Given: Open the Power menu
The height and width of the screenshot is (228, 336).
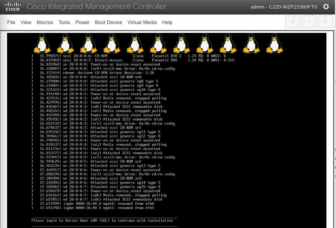Looking at the screenshot, I should tap(82, 22).
